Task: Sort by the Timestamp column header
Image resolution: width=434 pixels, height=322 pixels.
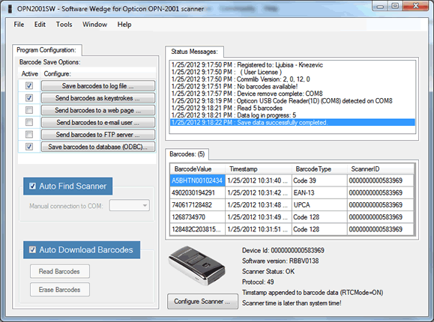Action: click(x=259, y=168)
